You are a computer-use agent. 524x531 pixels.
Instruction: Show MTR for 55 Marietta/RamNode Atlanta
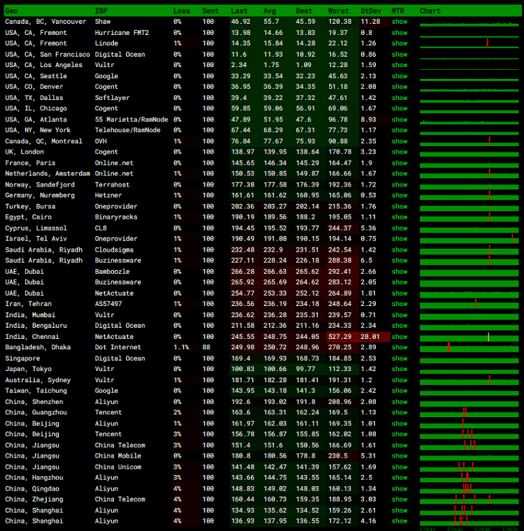(400, 119)
